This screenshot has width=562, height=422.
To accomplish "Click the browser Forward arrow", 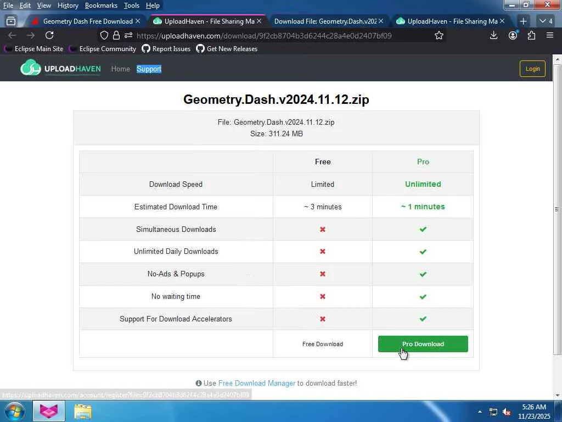I will [x=31, y=35].
